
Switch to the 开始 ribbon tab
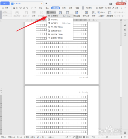(x=41, y=8)
